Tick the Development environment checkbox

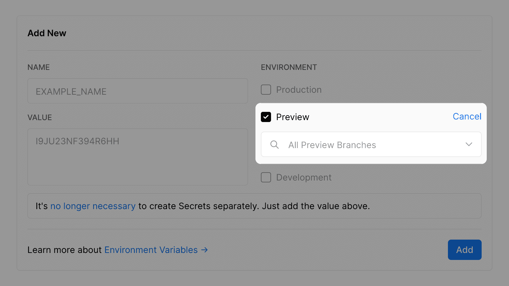(x=266, y=177)
